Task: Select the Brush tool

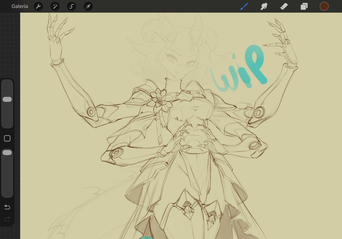Action: pyautogui.click(x=244, y=6)
